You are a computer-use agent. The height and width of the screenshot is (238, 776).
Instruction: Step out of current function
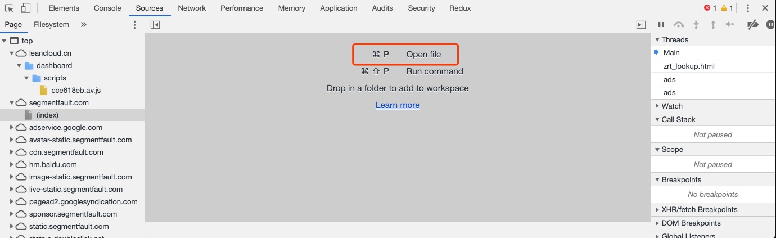point(713,25)
